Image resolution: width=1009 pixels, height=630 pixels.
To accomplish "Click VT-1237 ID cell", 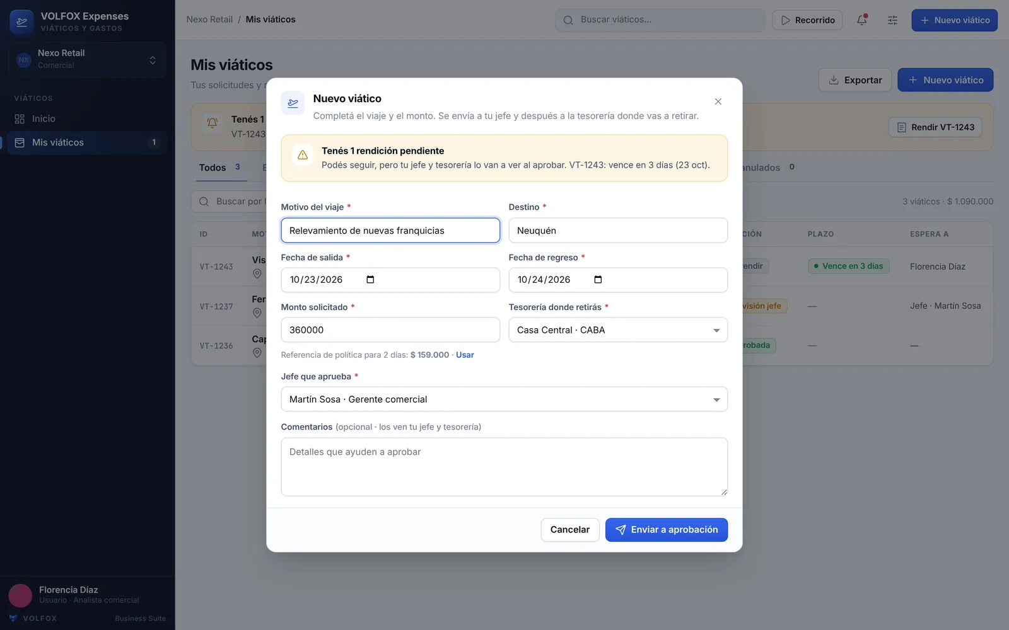I will [216, 307].
